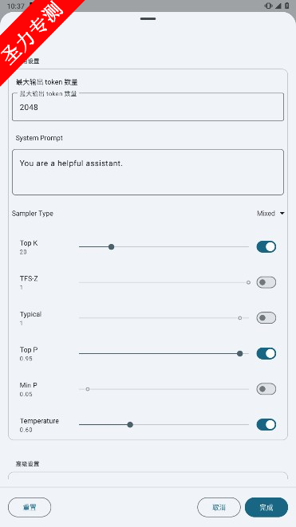The image size is (296, 527).
Task: Tap the 取消 cancel button
Action: coord(219,508)
